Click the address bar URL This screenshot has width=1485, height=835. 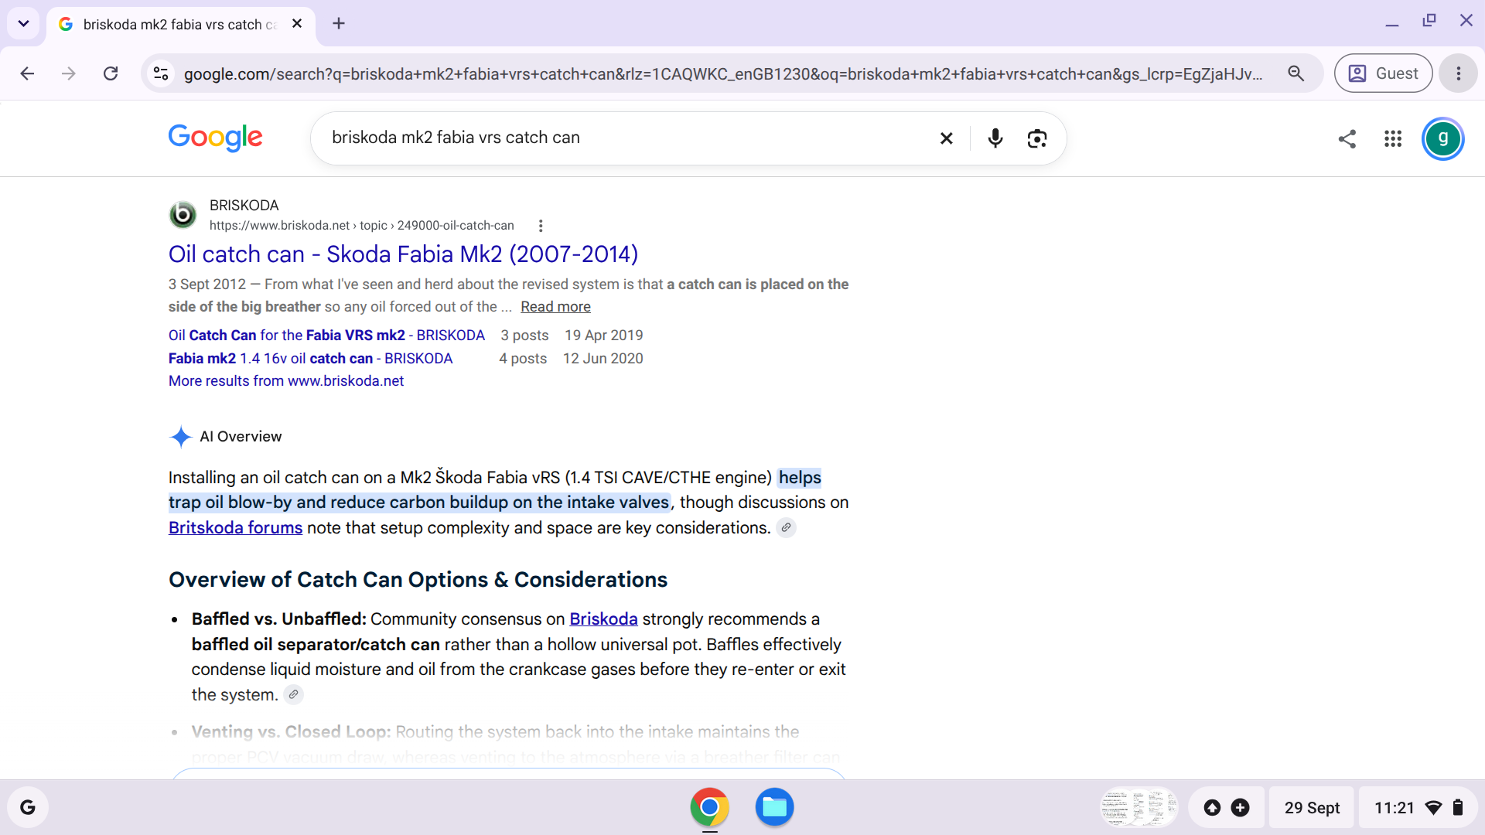723,73
